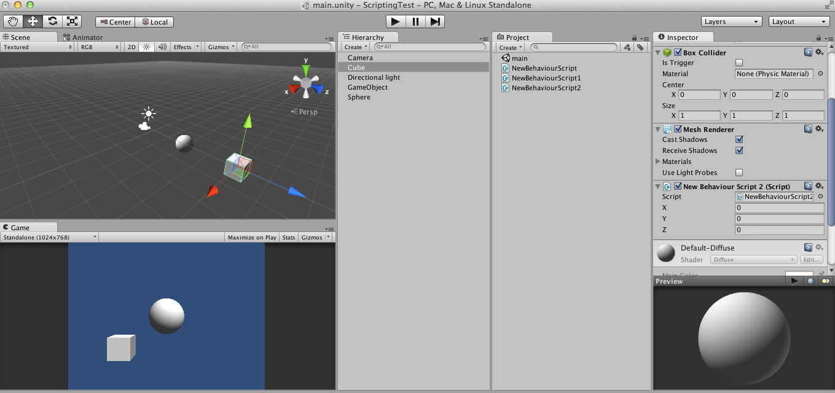Screen dimensions: 835x393
Task: Open help for Mesh Renderer component
Action: pyautogui.click(x=809, y=129)
